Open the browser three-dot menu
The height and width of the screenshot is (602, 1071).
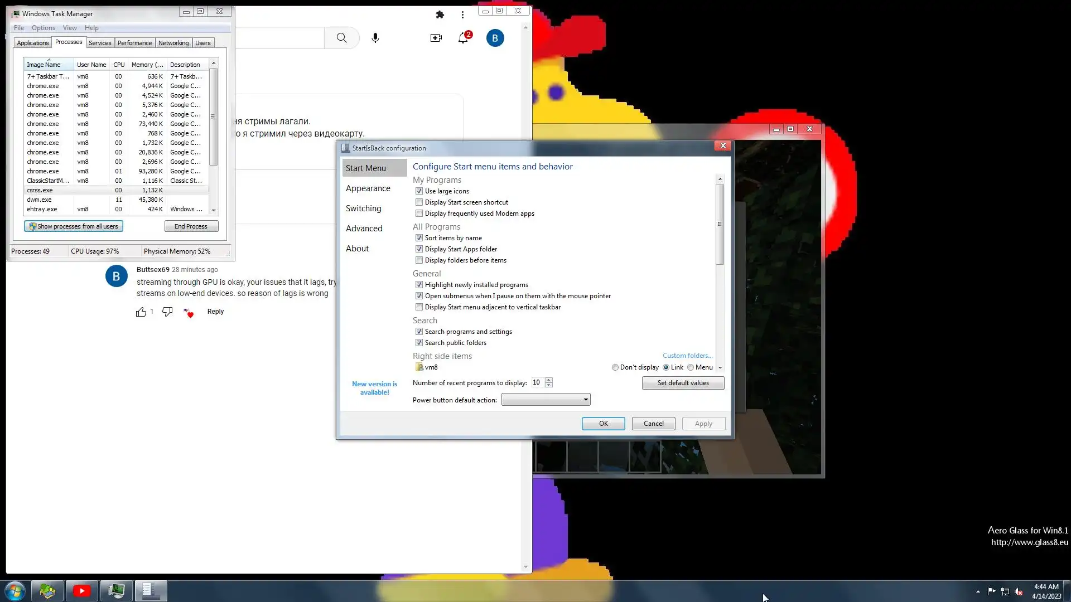462,14
